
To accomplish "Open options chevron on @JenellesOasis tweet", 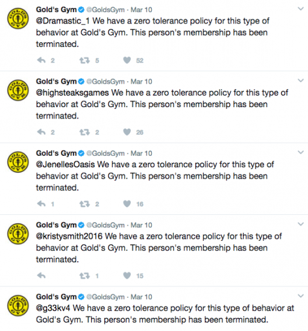I will [301, 152].
